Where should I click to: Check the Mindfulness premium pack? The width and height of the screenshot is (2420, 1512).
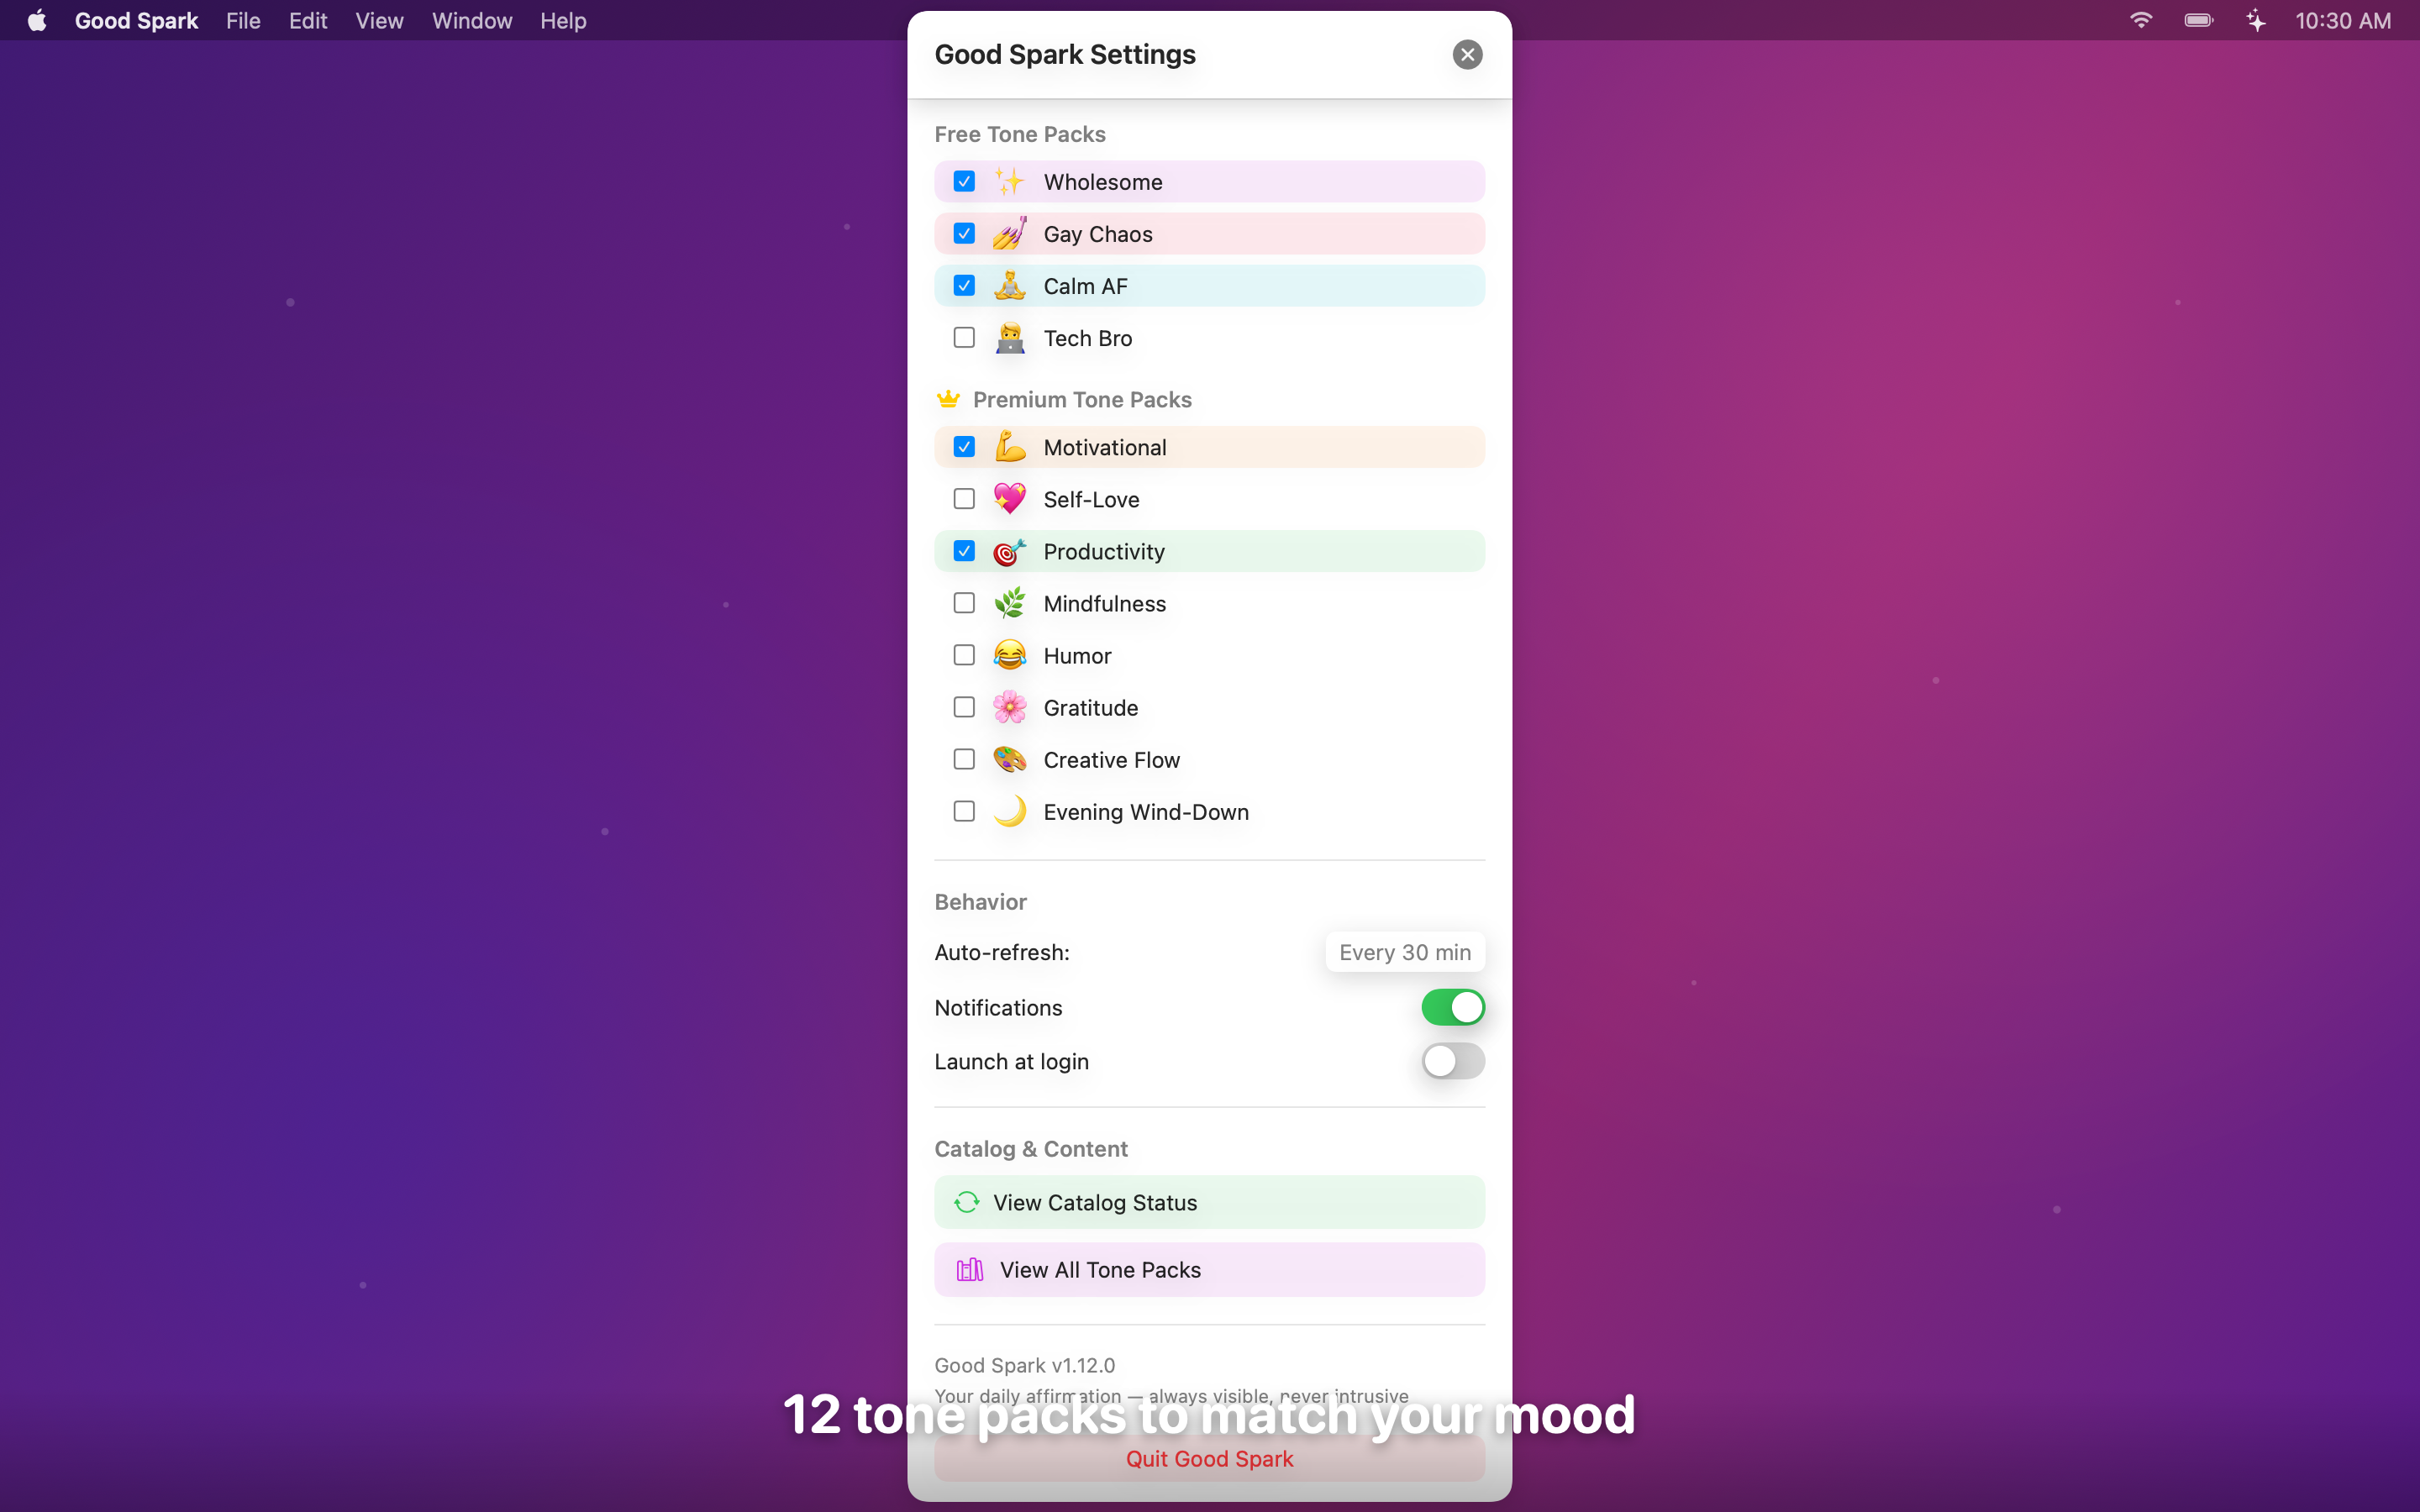point(964,603)
